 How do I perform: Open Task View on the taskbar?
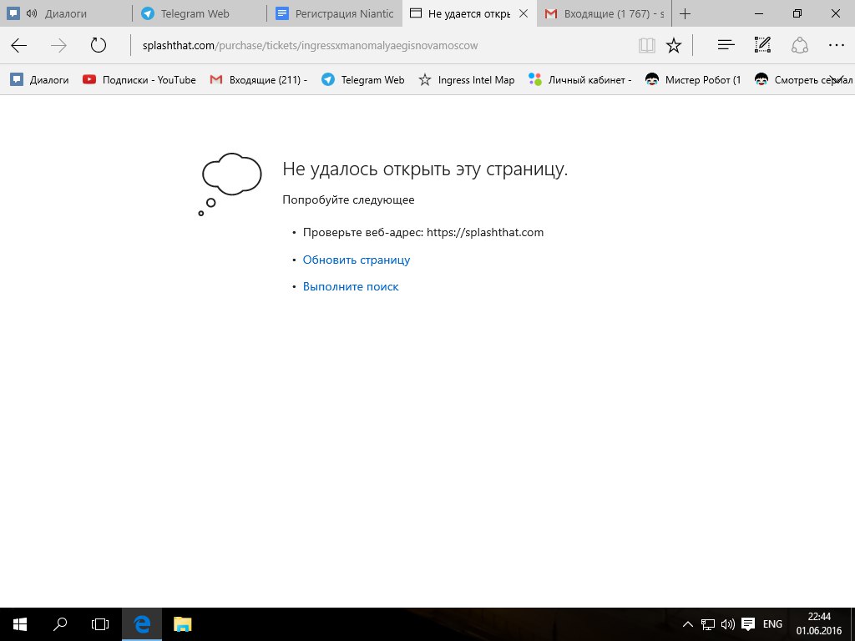point(100,624)
